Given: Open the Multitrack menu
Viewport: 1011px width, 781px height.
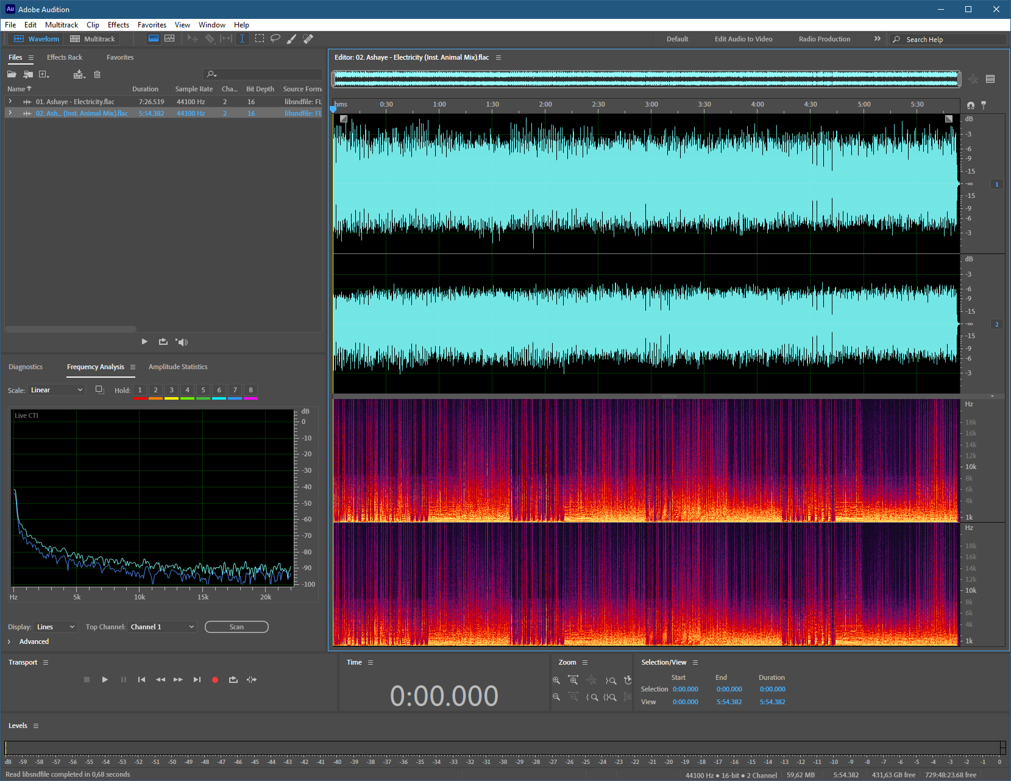Looking at the screenshot, I should [x=62, y=25].
